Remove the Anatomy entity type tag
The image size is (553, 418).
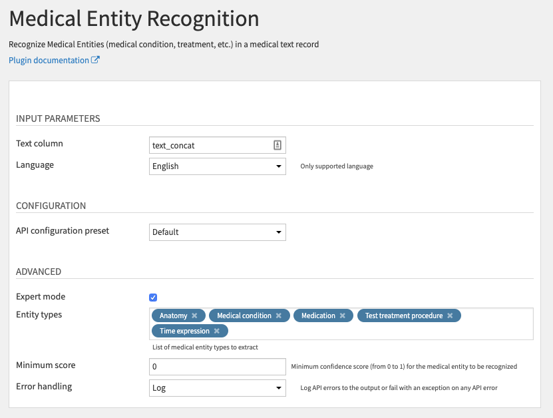coord(194,315)
